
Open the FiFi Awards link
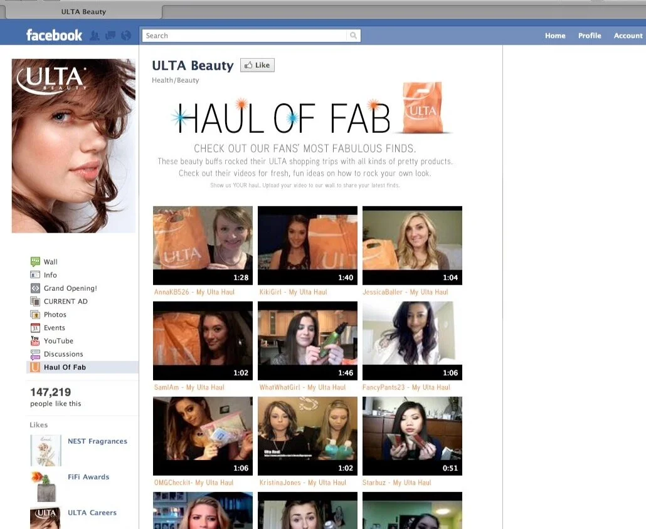point(88,477)
